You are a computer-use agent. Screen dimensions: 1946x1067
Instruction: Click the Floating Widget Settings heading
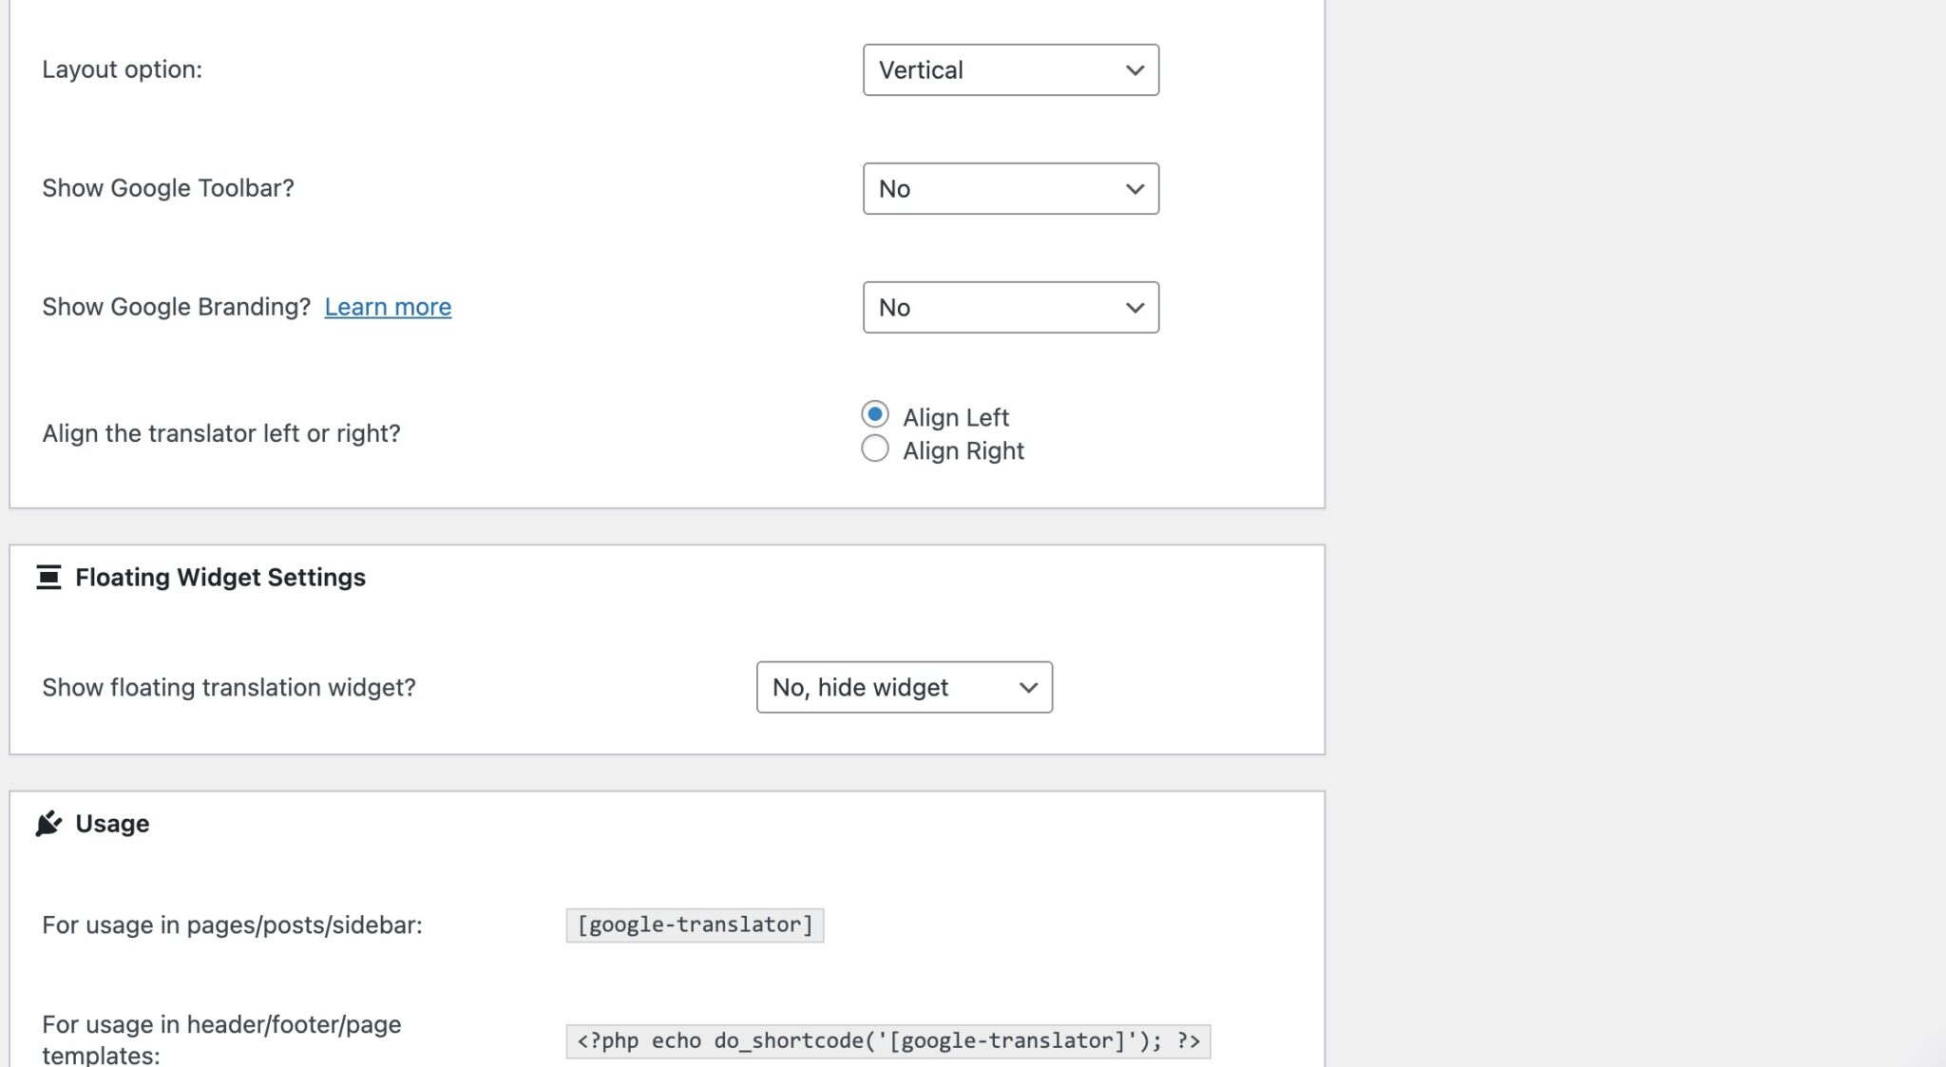point(220,578)
